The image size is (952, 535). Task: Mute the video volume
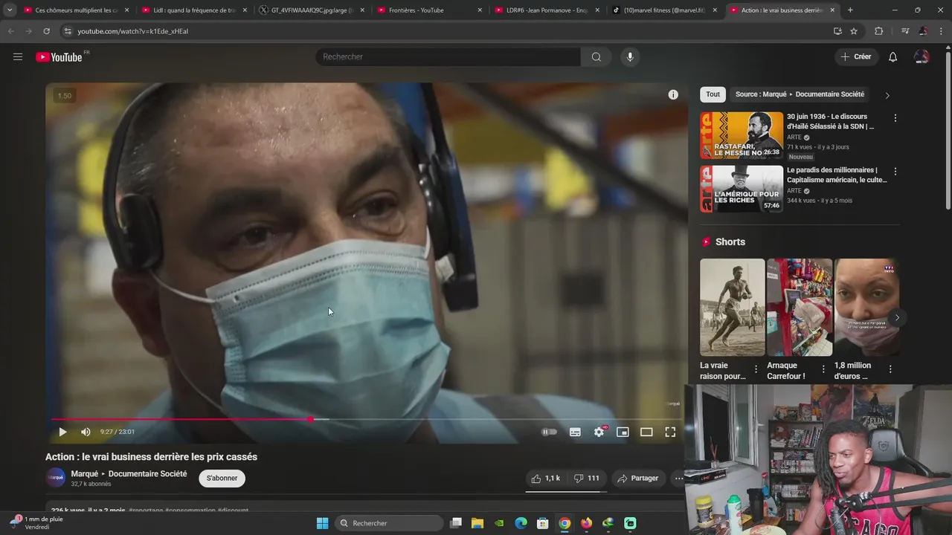click(86, 432)
